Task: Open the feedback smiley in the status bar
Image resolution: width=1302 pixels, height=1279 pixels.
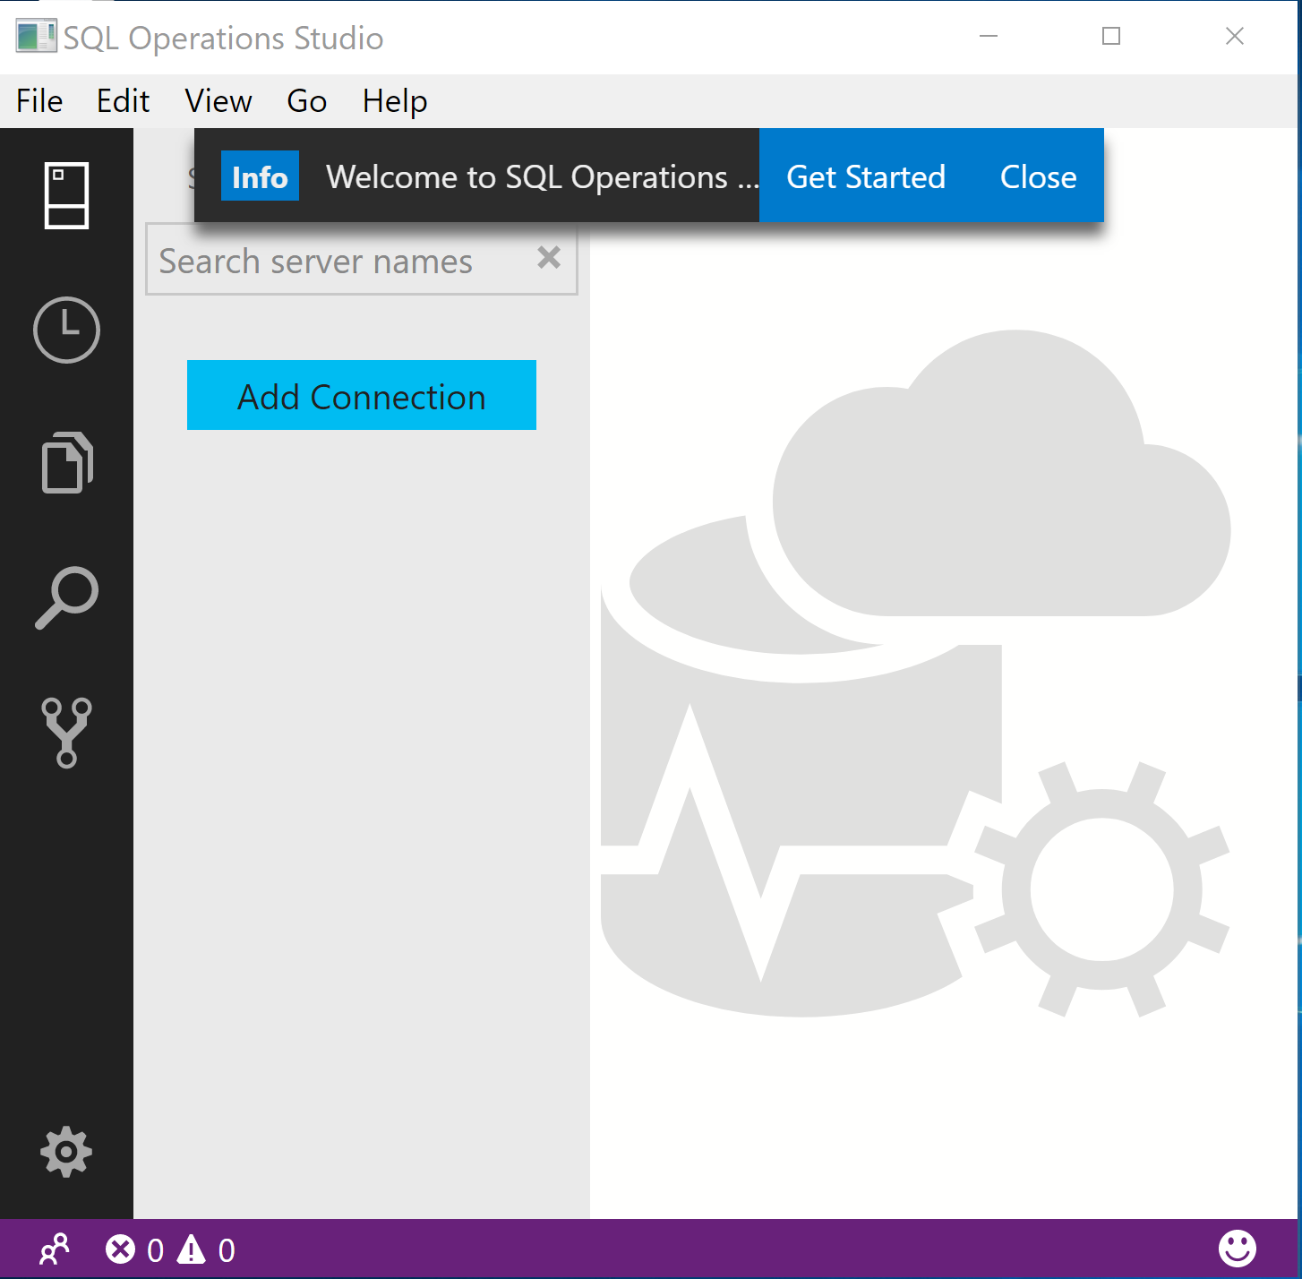Action: tap(1238, 1249)
